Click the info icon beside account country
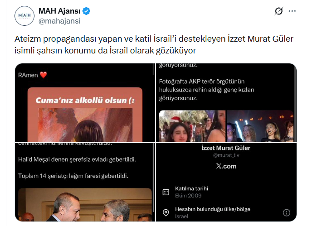Viewport: 312px width, 226px height. (286, 212)
